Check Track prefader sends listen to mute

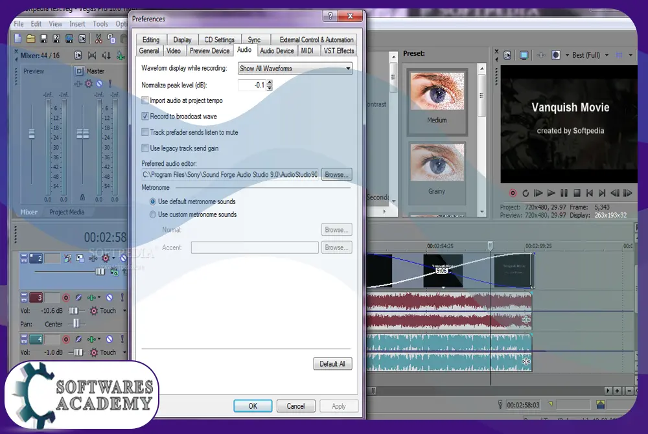coord(145,132)
